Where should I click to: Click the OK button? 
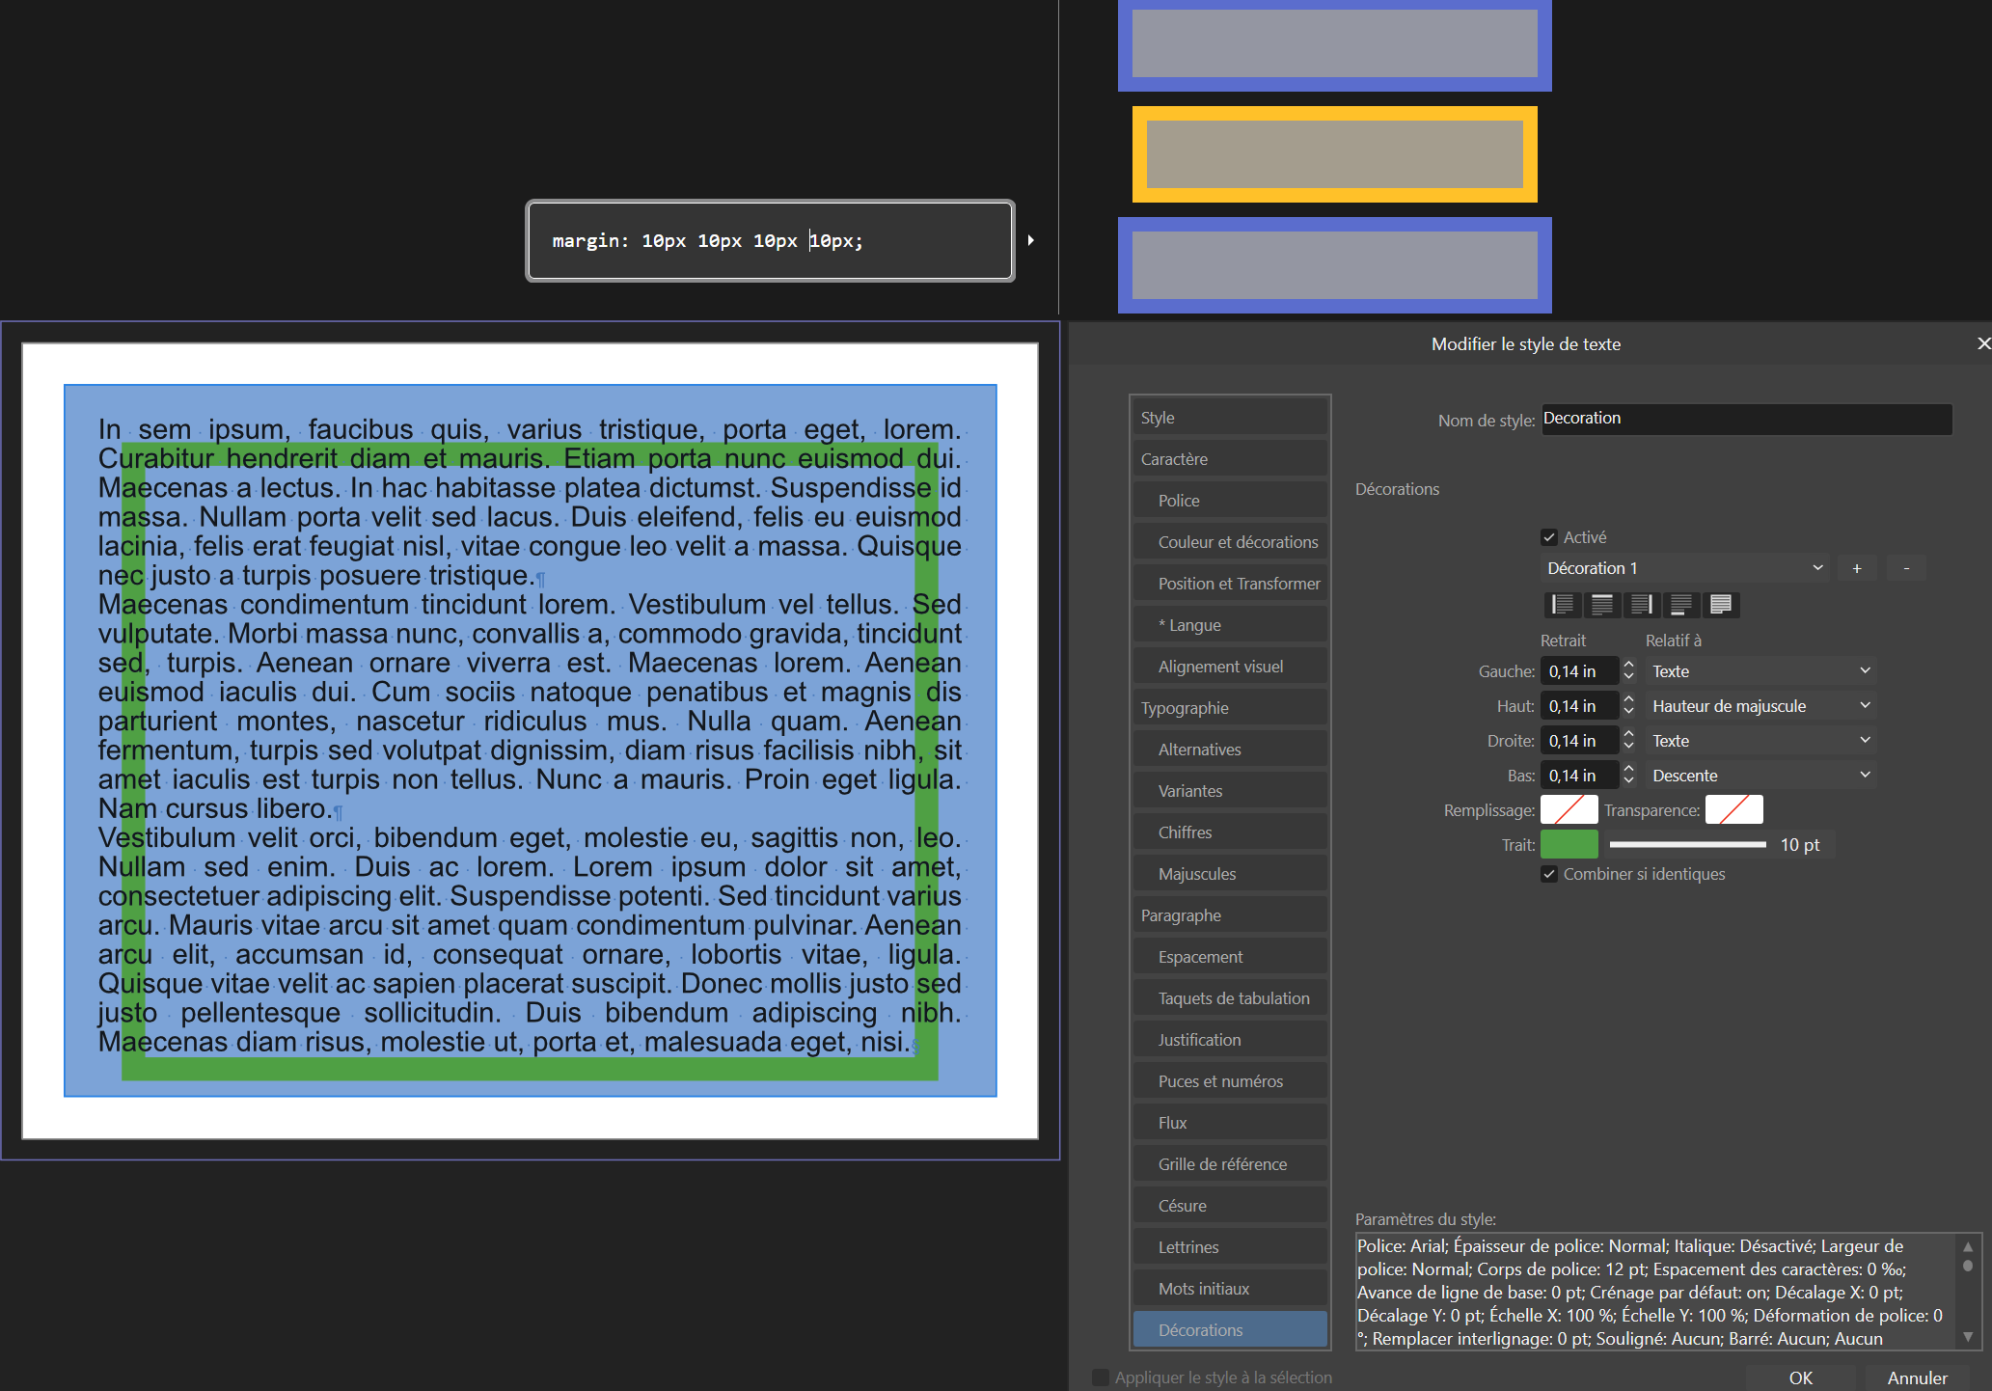coord(1800,1377)
